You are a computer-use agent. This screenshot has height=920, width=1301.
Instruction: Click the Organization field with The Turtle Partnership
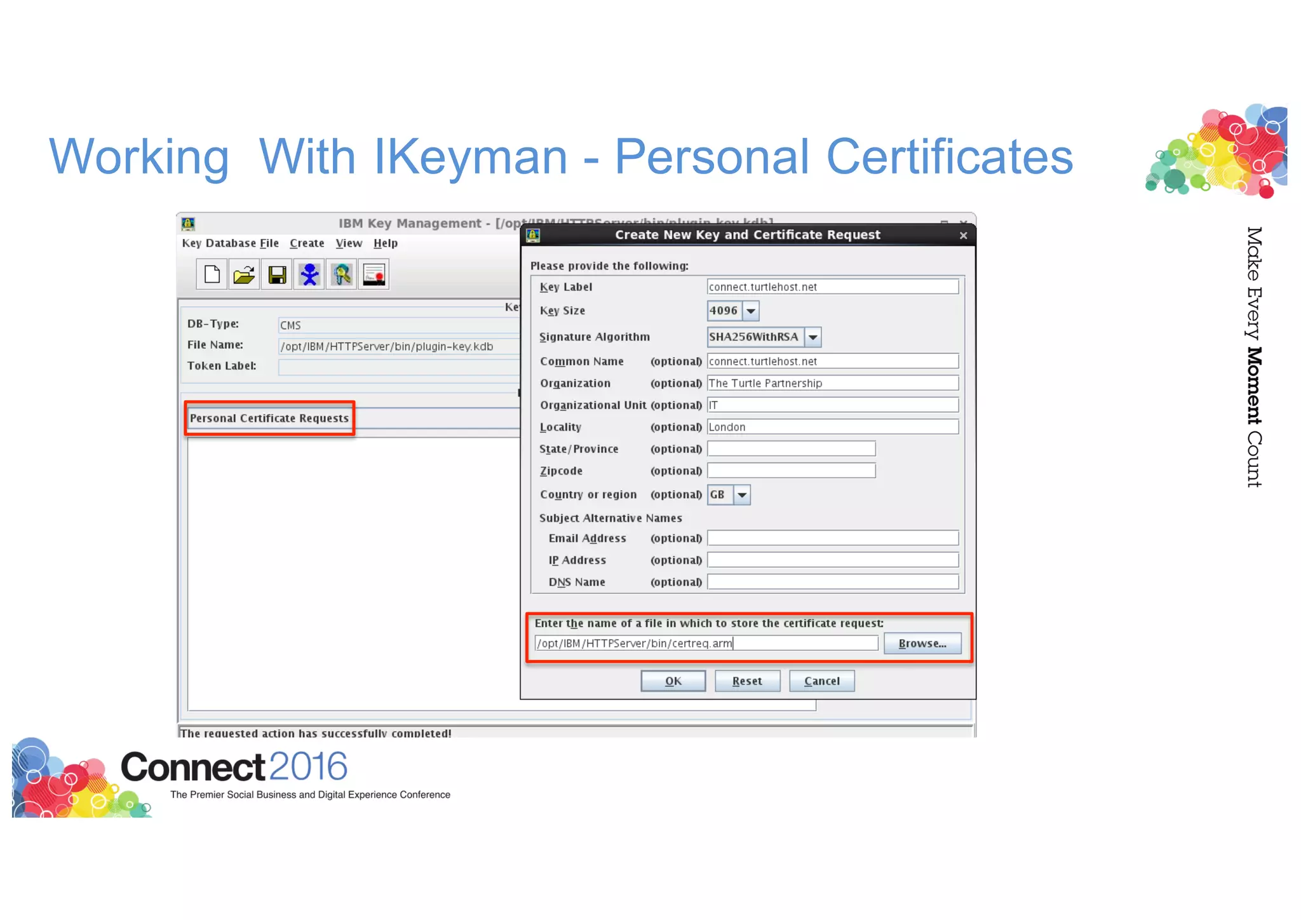tap(833, 383)
